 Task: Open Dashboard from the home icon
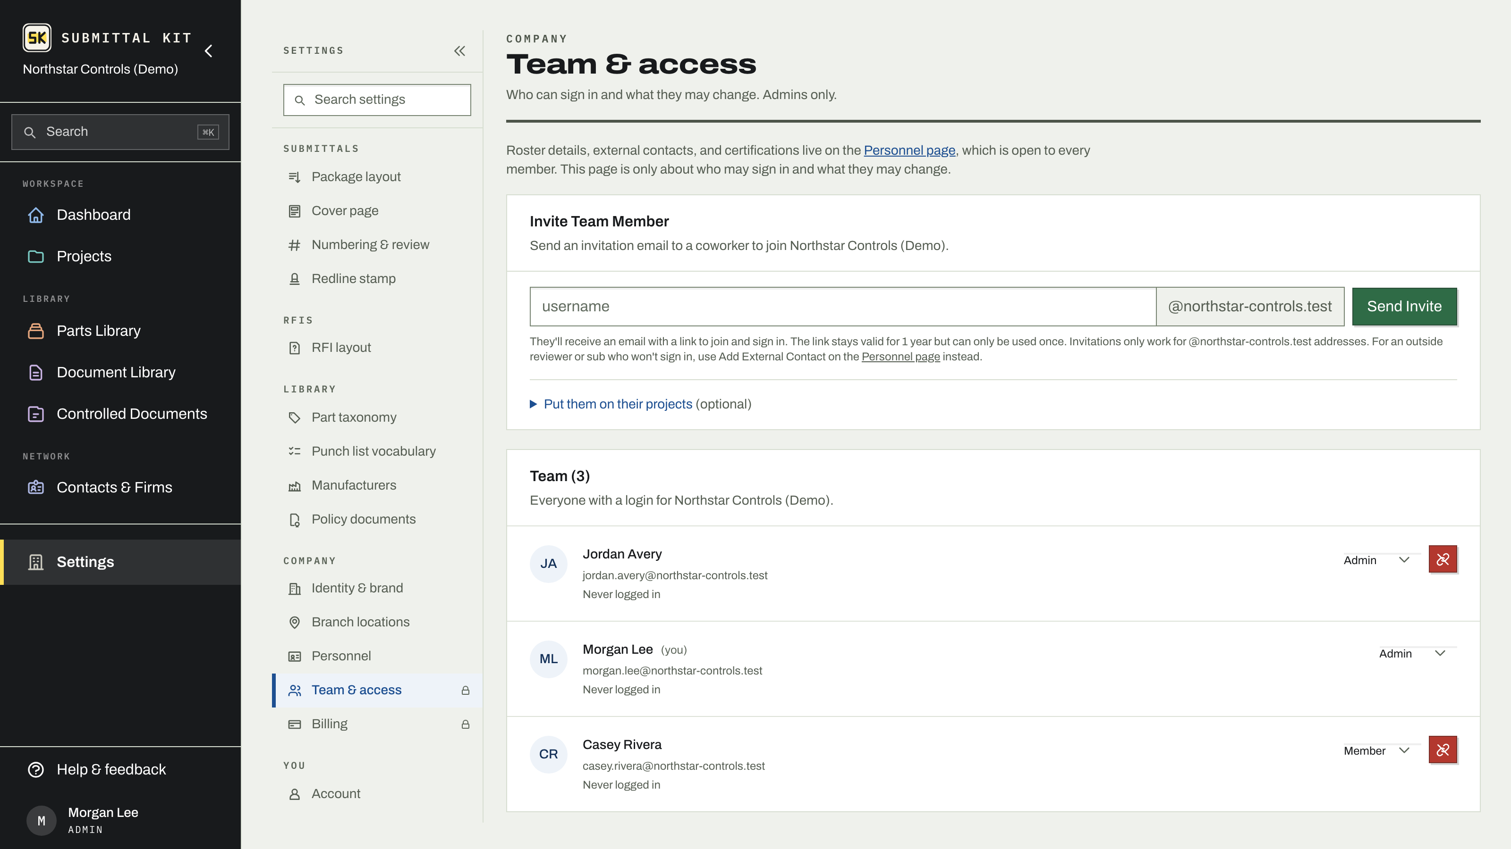36,215
